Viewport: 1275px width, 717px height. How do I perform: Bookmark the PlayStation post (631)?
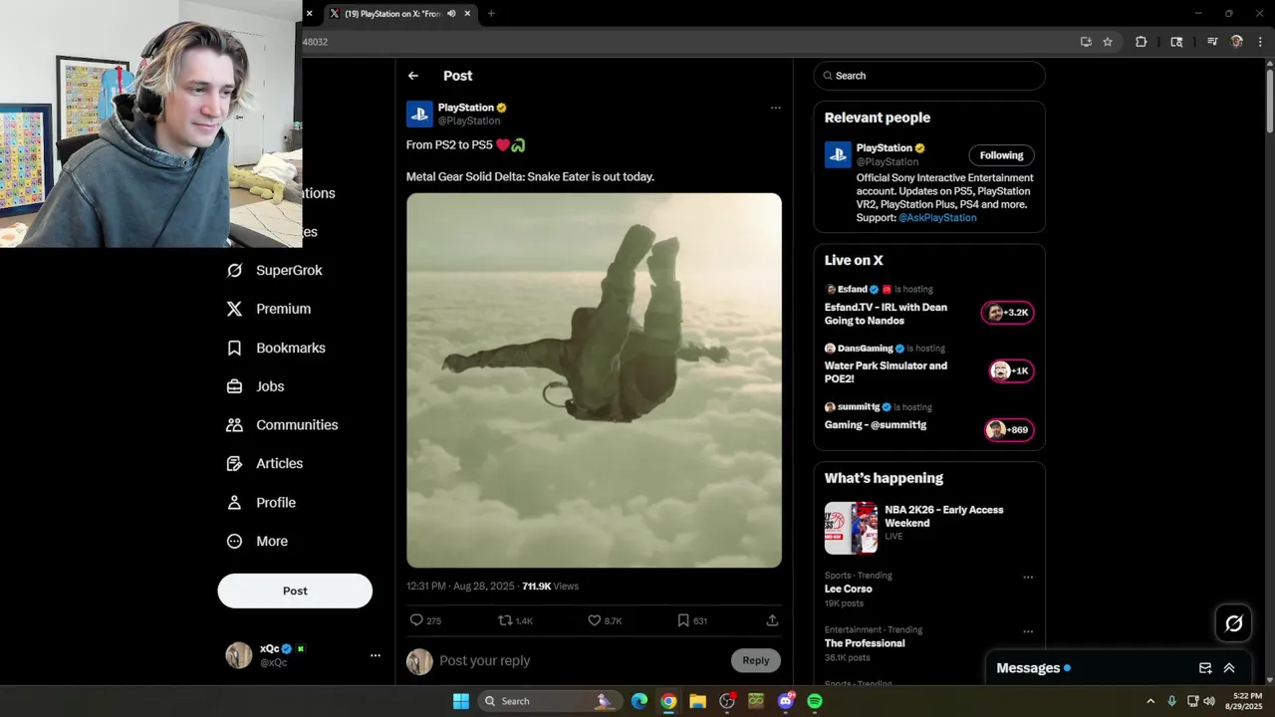coord(692,620)
